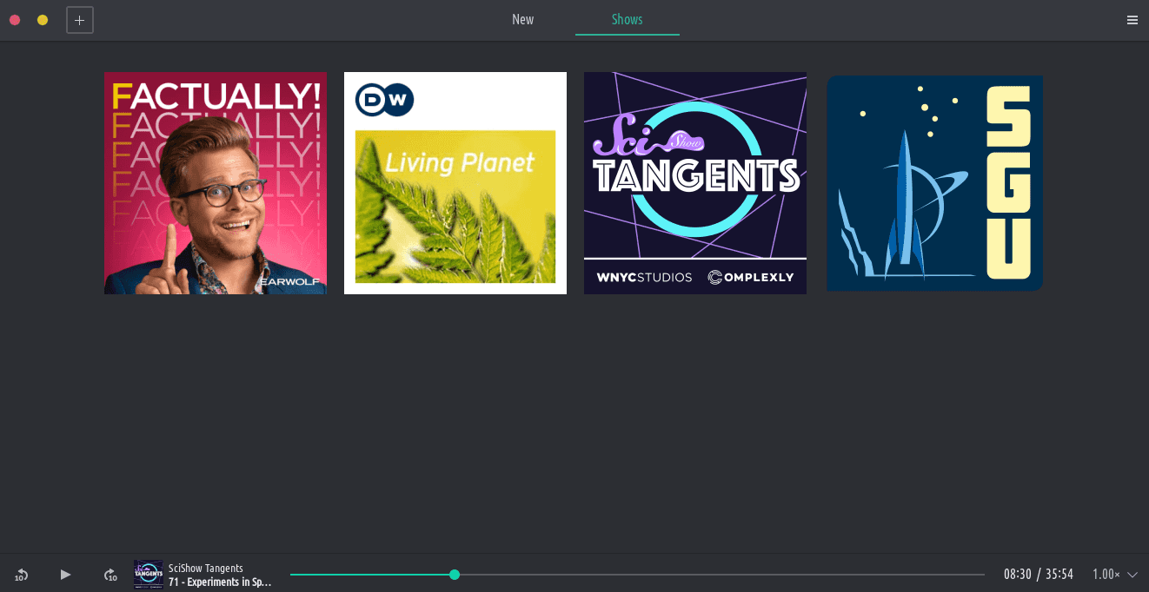Click the 1.00× playback rate label
The height and width of the screenshot is (592, 1149).
(x=1106, y=575)
